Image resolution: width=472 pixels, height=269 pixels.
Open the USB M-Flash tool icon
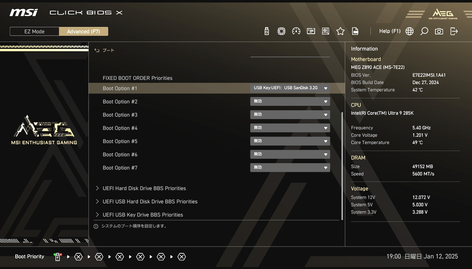tap(267, 31)
